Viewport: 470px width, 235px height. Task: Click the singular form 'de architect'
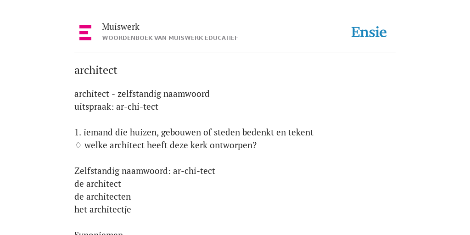(98, 184)
